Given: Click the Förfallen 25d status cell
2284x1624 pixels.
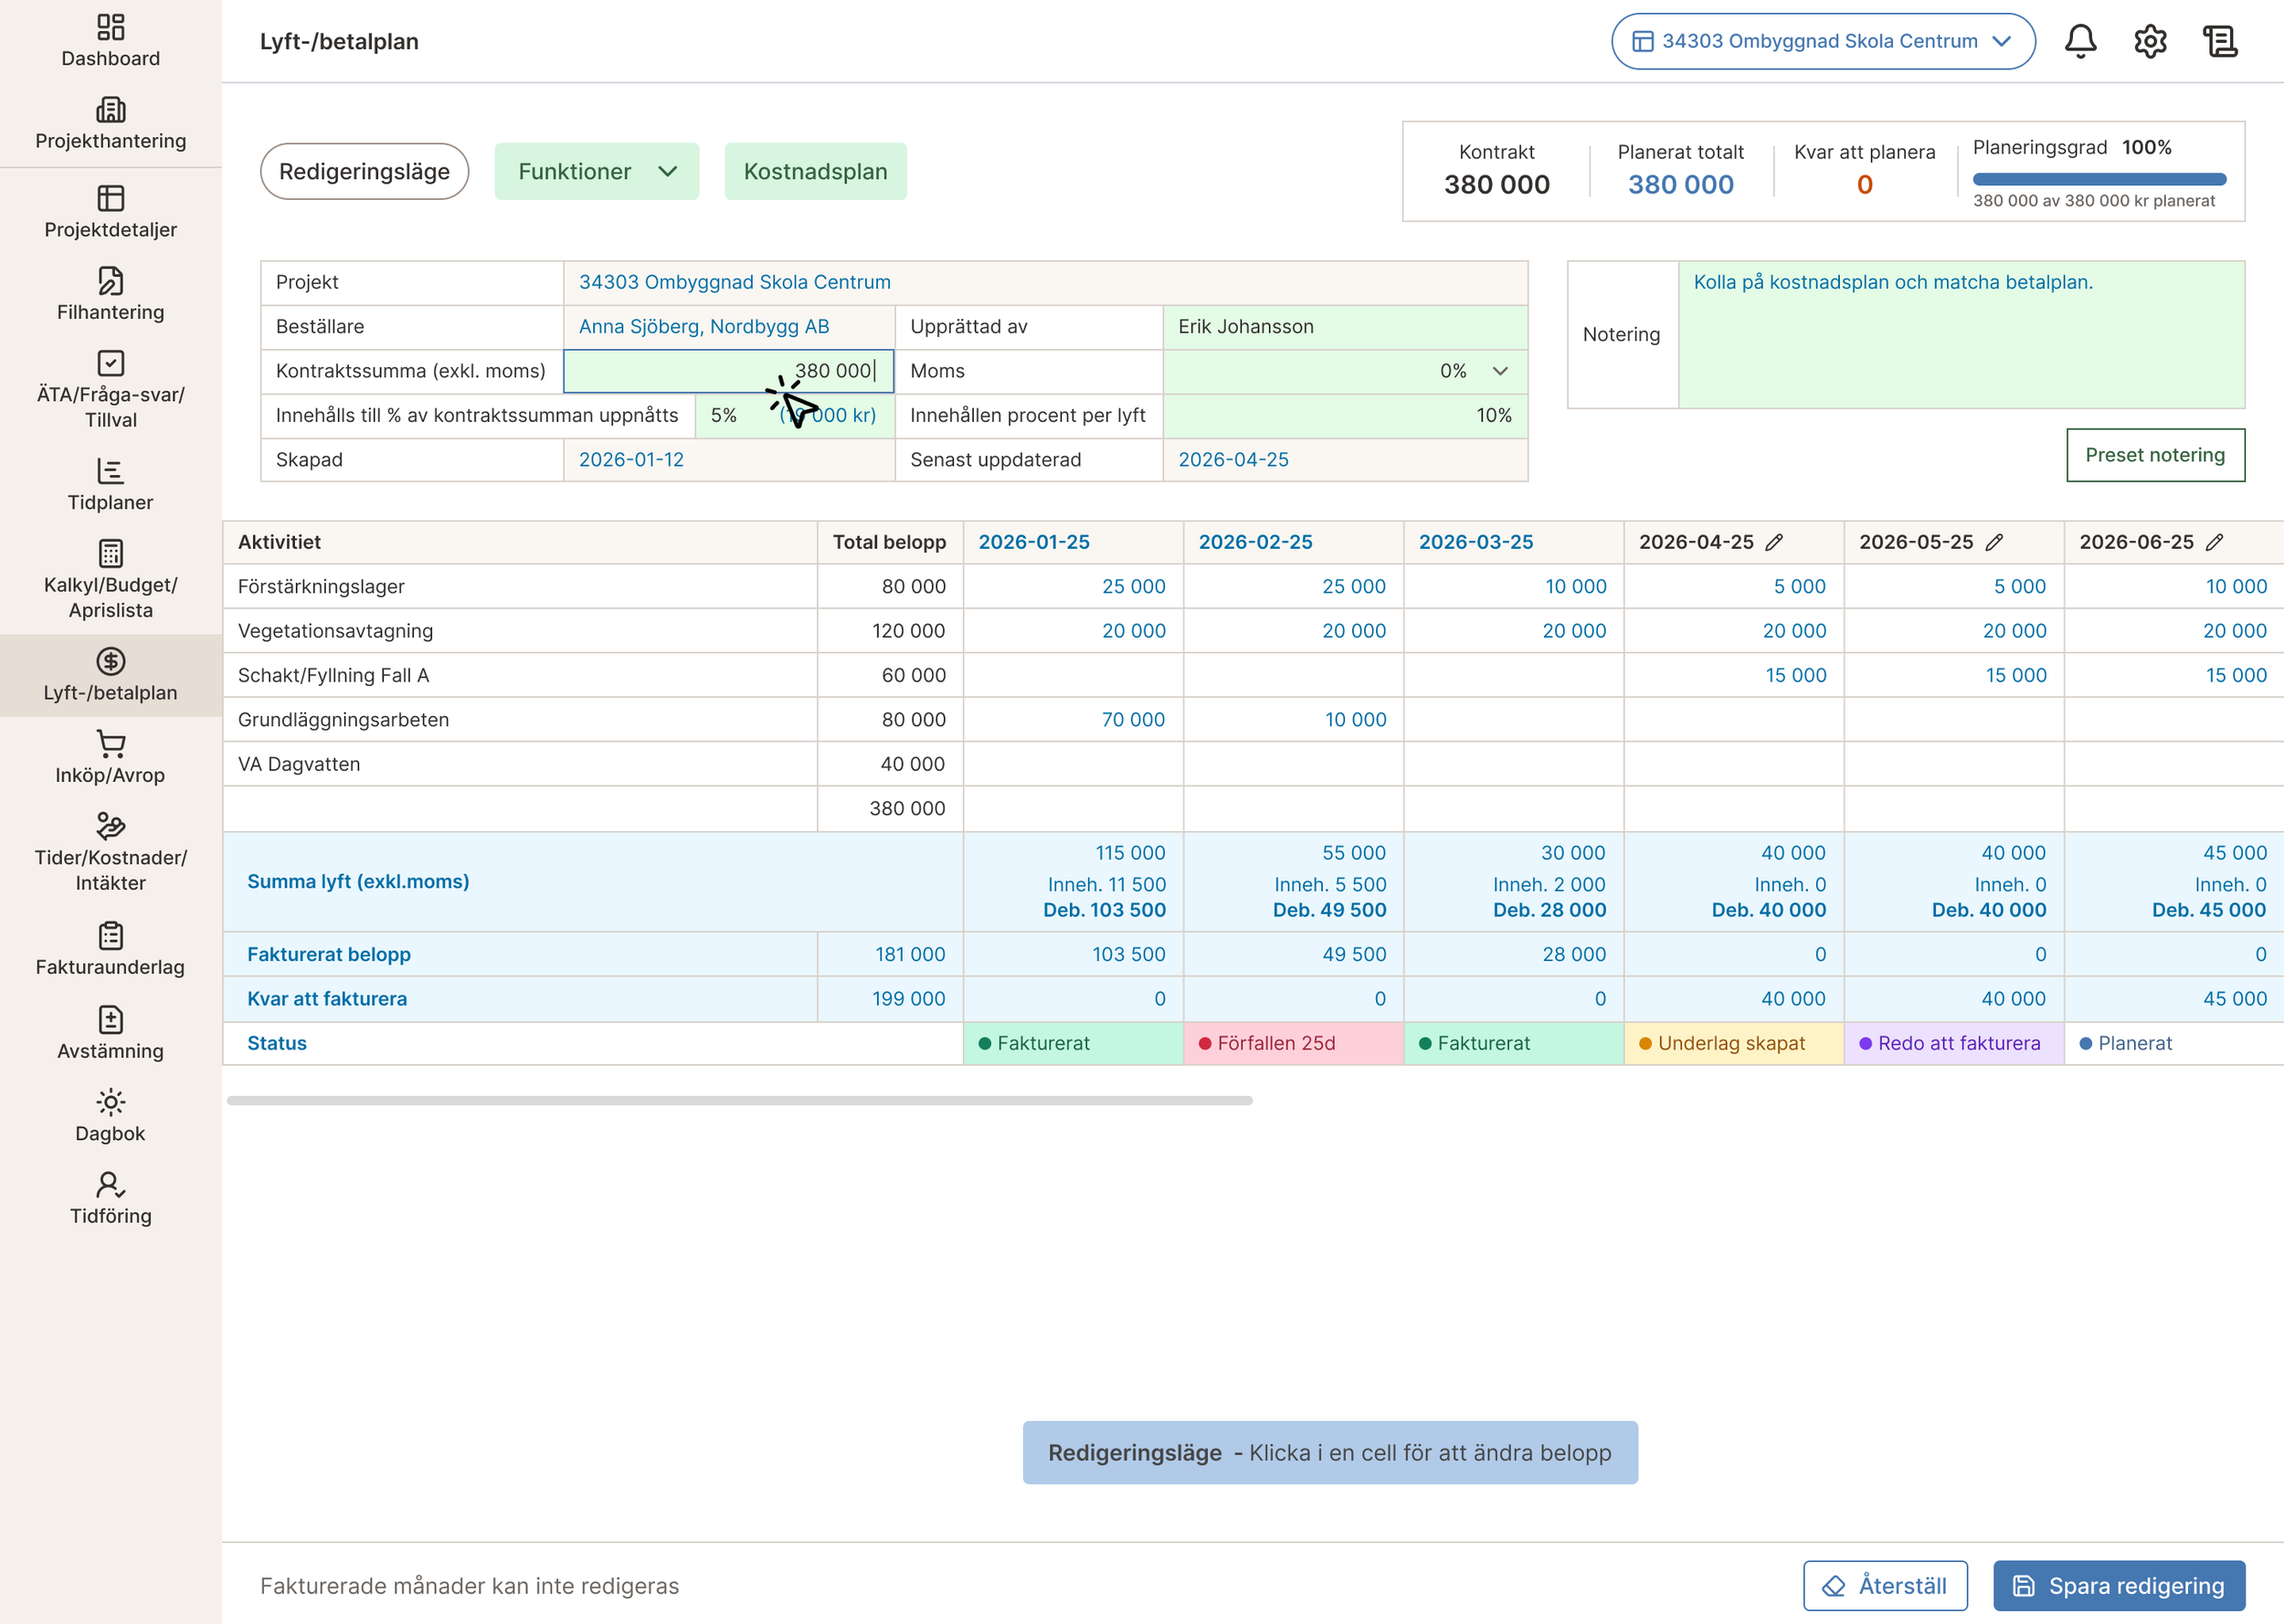Looking at the screenshot, I should click(x=1293, y=1043).
